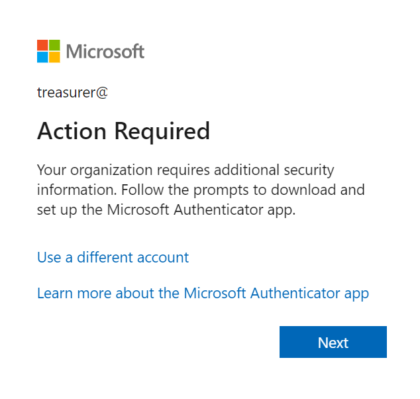Image resolution: width=420 pixels, height=399 pixels.
Task: Click the word Action in the heading
Action: coord(72,131)
